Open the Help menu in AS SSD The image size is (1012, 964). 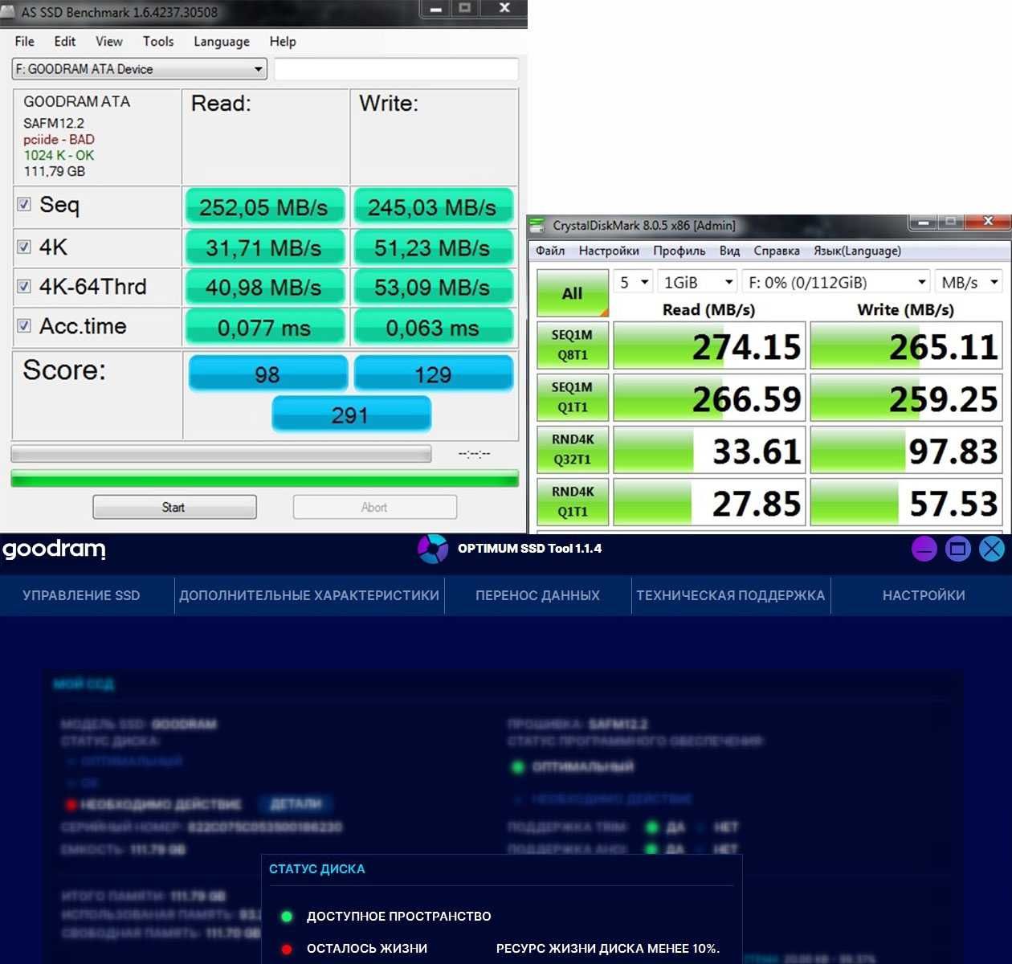283,42
